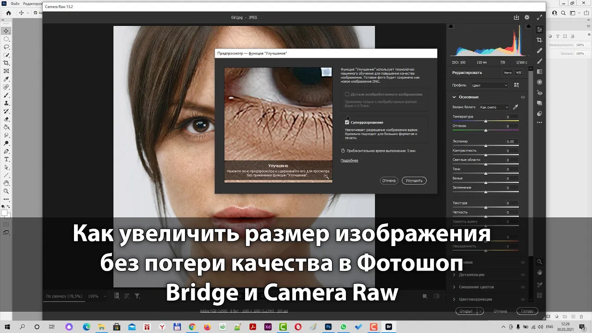Toggle the Детали необработанного изображения checkbox
Screen dimensions: 592x333
pos(347,94)
